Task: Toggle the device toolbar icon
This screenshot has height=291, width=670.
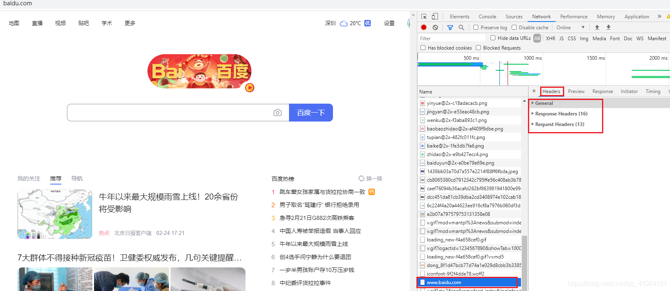Action: 435,17
